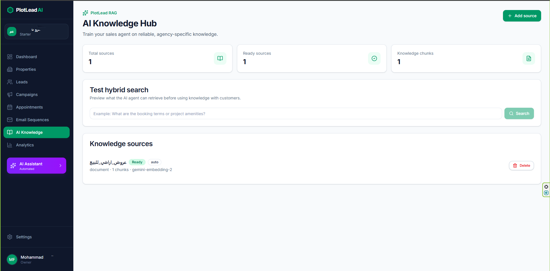The width and height of the screenshot is (550, 271).
Task: Open Appointments in the sidebar
Action: click(x=36, y=107)
